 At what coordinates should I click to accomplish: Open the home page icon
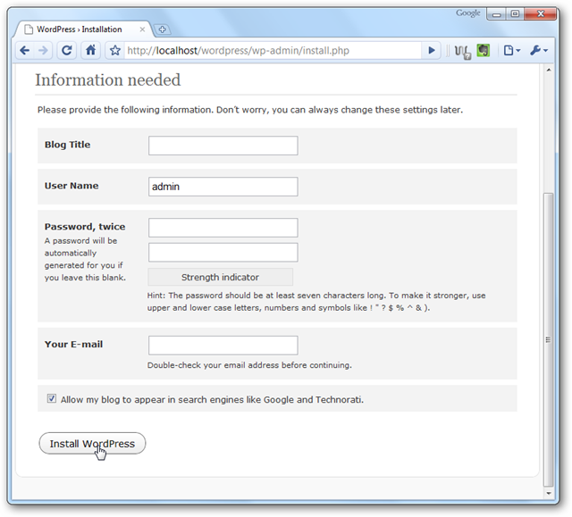tap(90, 50)
